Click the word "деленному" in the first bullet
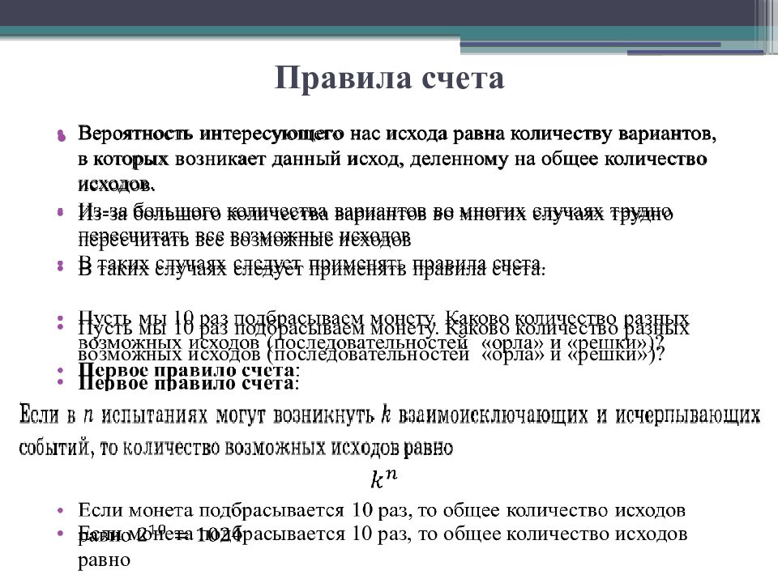Image resolution: width=778 pixels, height=583 pixels. (x=459, y=160)
